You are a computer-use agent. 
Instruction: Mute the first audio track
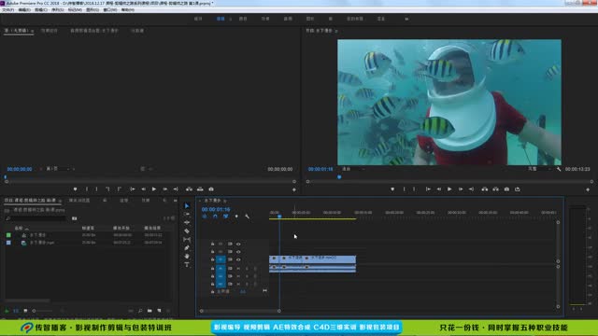[238, 269]
